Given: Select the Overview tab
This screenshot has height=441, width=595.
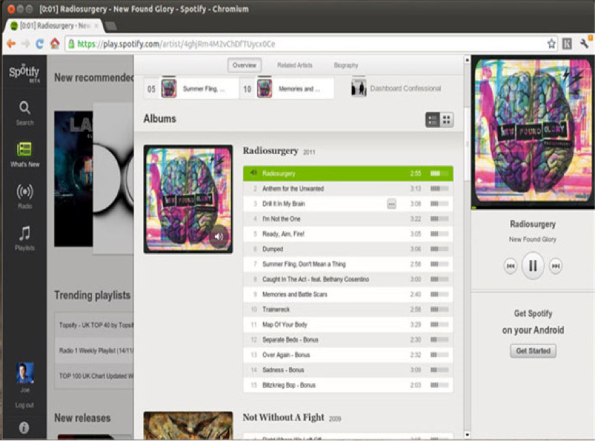Looking at the screenshot, I should pos(245,65).
